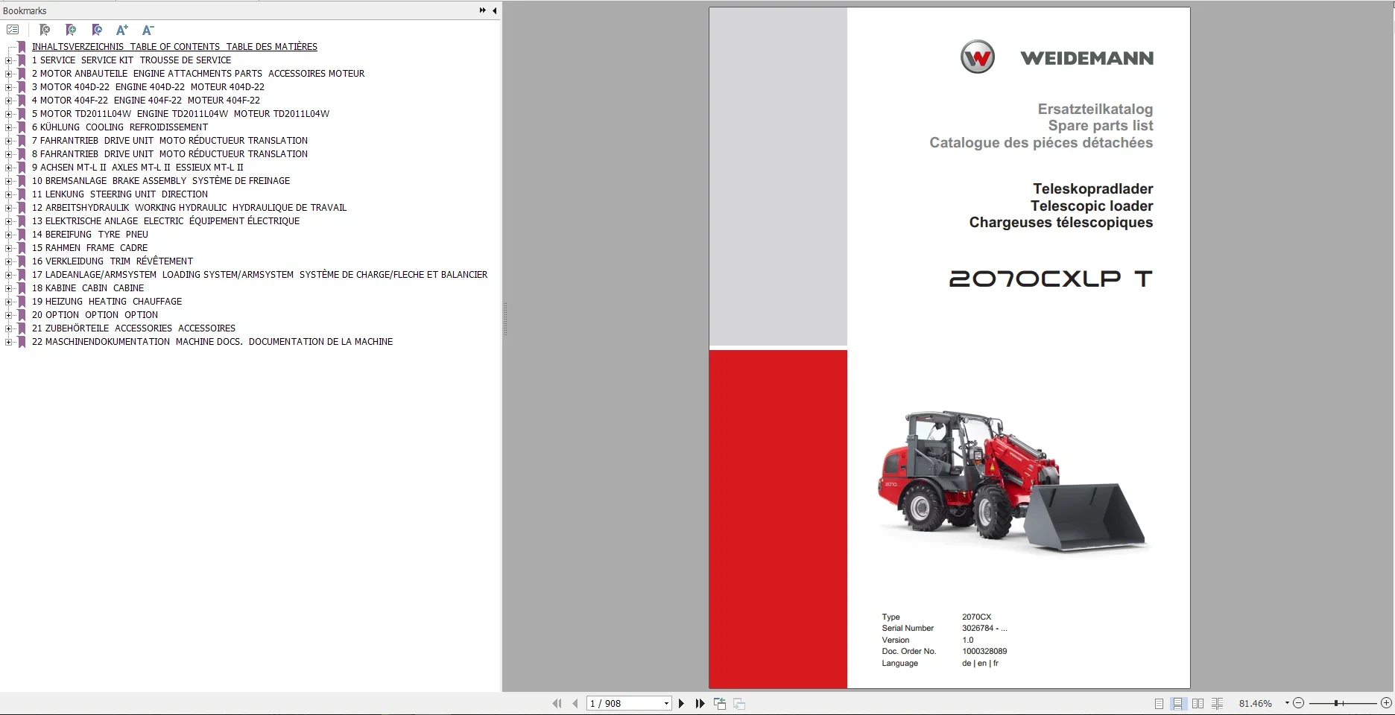
Task: Select bookmark 18 KABINE CABIN
Action: [88, 288]
